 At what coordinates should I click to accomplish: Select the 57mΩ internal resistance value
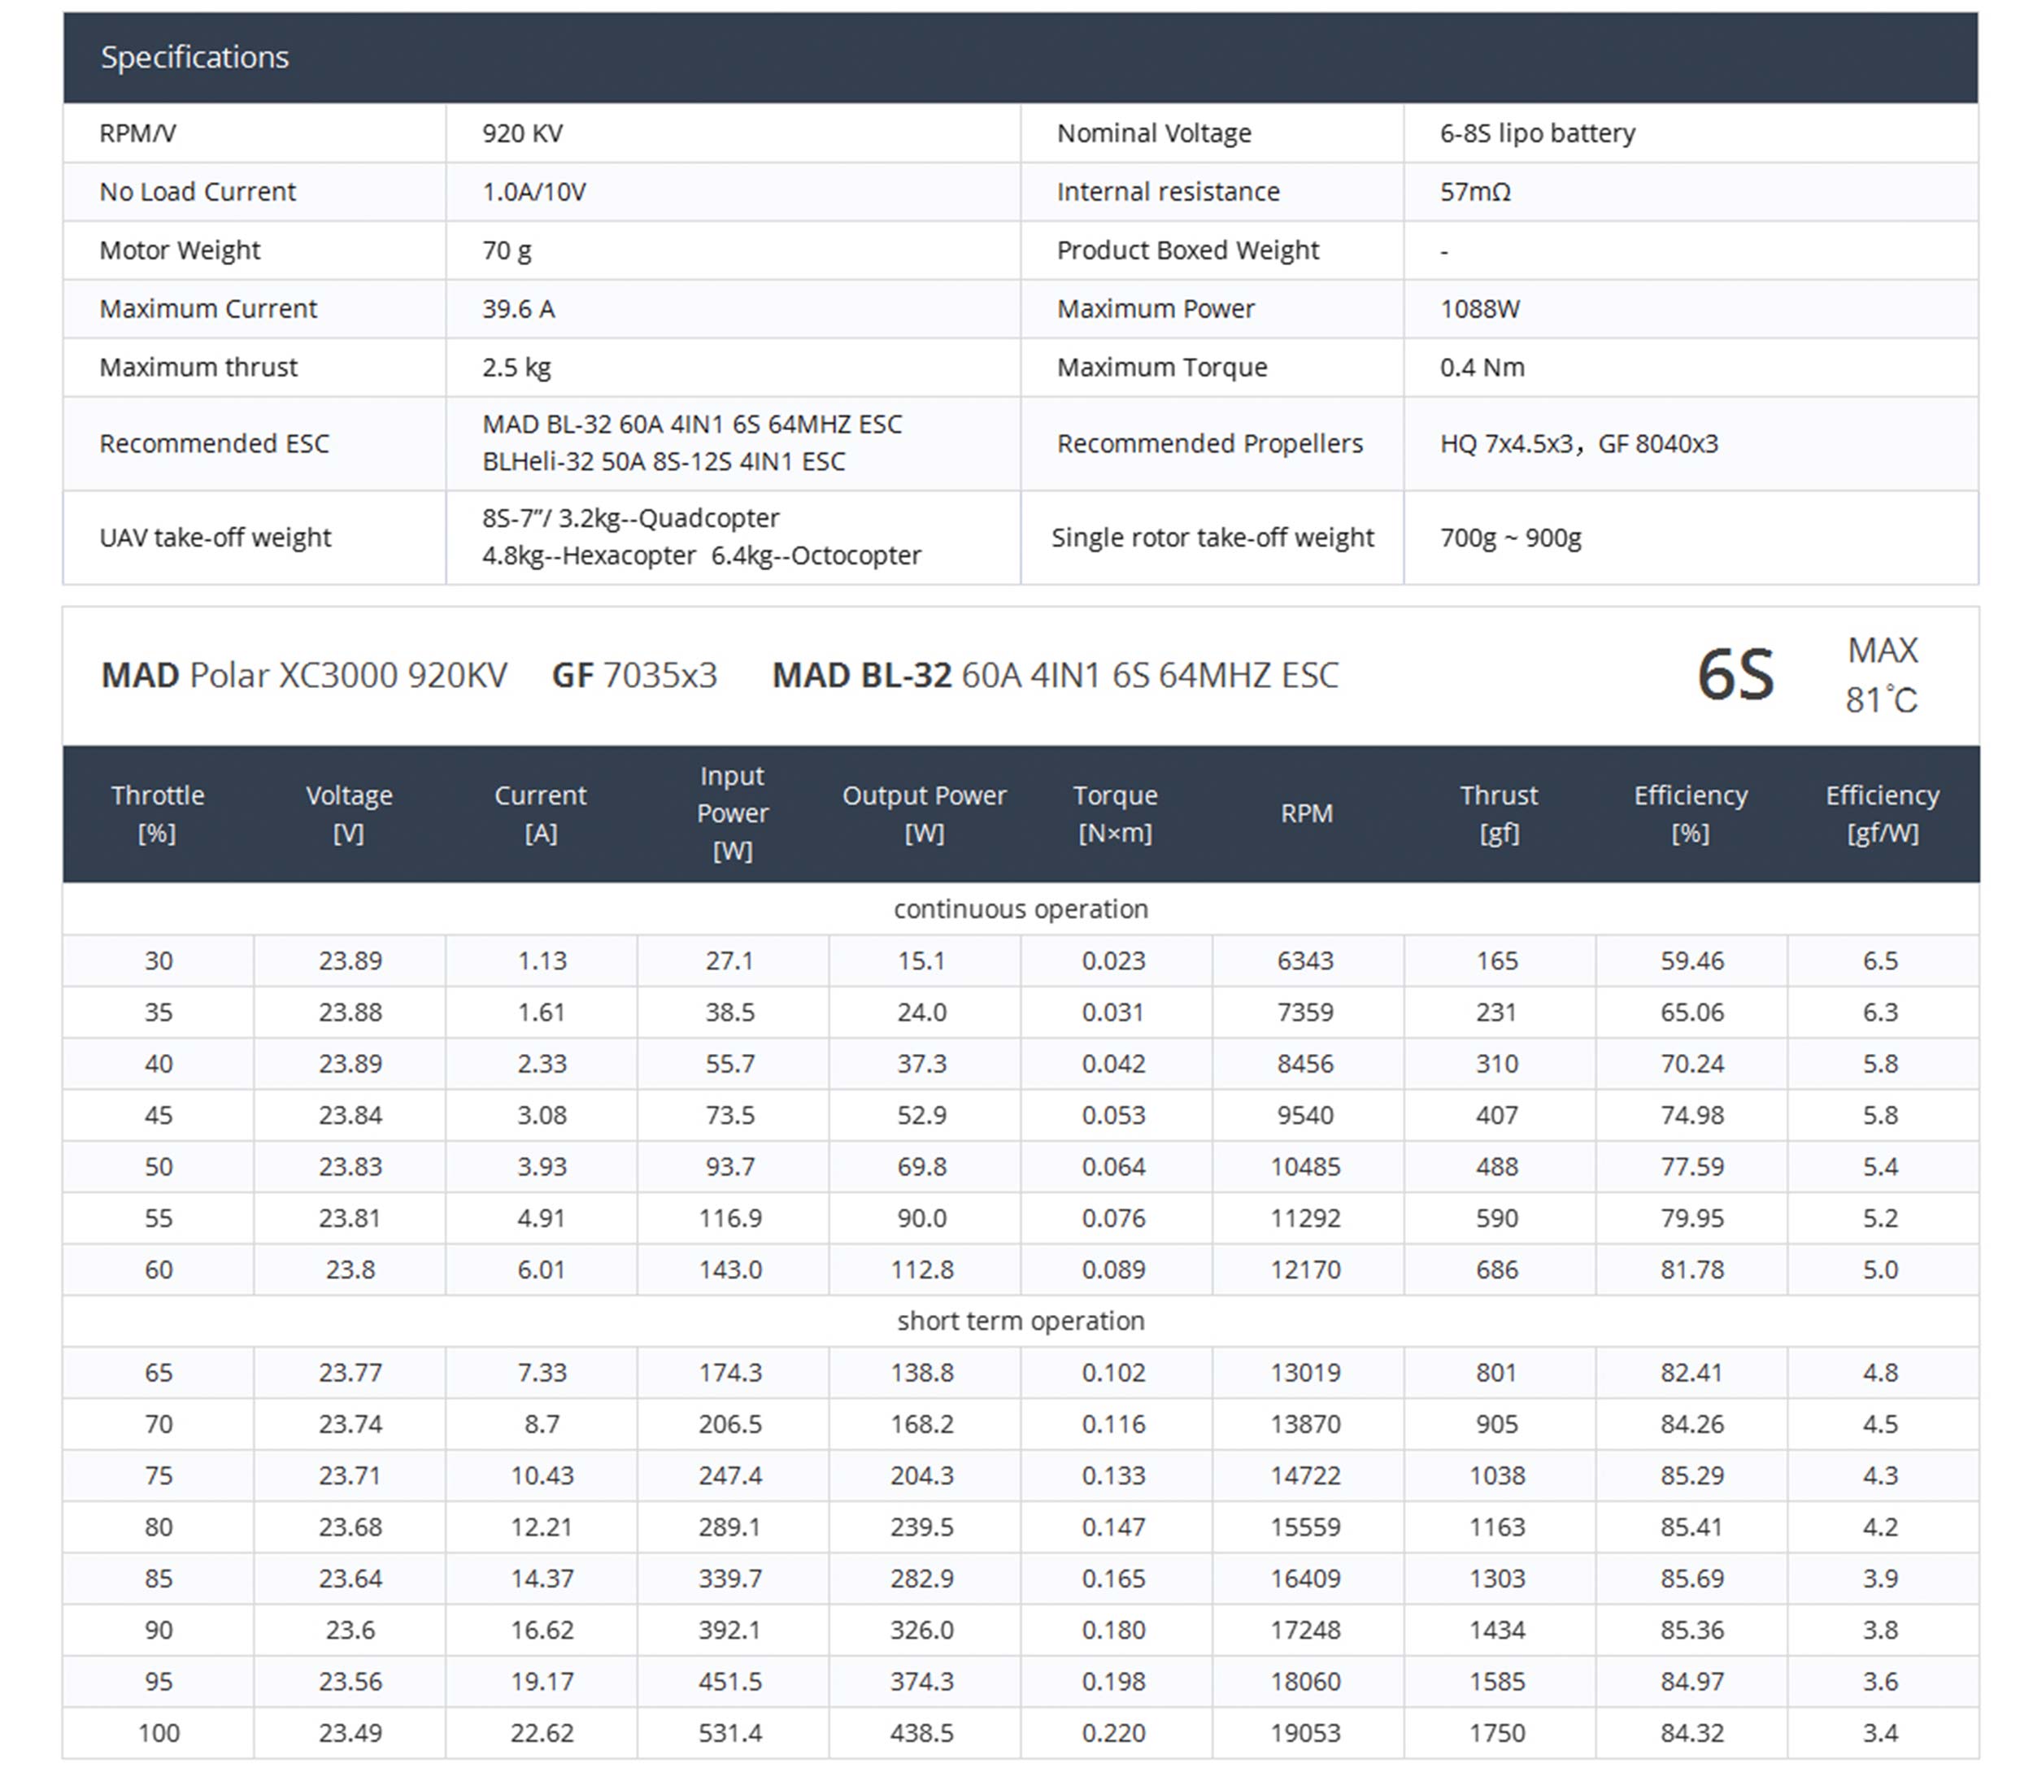point(1474,191)
